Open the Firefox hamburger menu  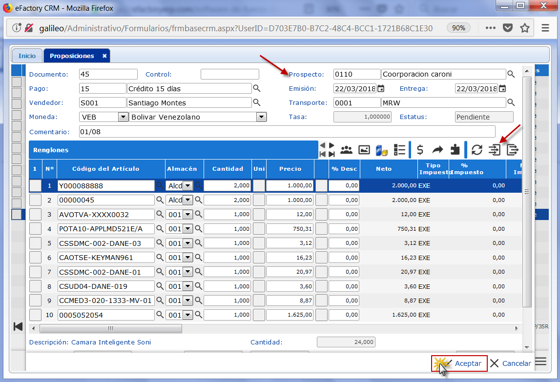pyautogui.click(x=545, y=28)
